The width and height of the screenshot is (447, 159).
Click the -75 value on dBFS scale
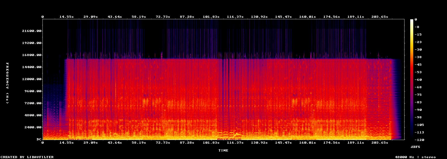coord(418,95)
